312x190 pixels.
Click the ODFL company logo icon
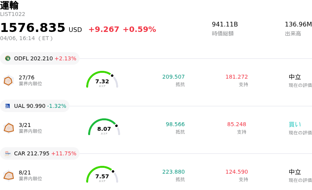[x=8, y=58]
